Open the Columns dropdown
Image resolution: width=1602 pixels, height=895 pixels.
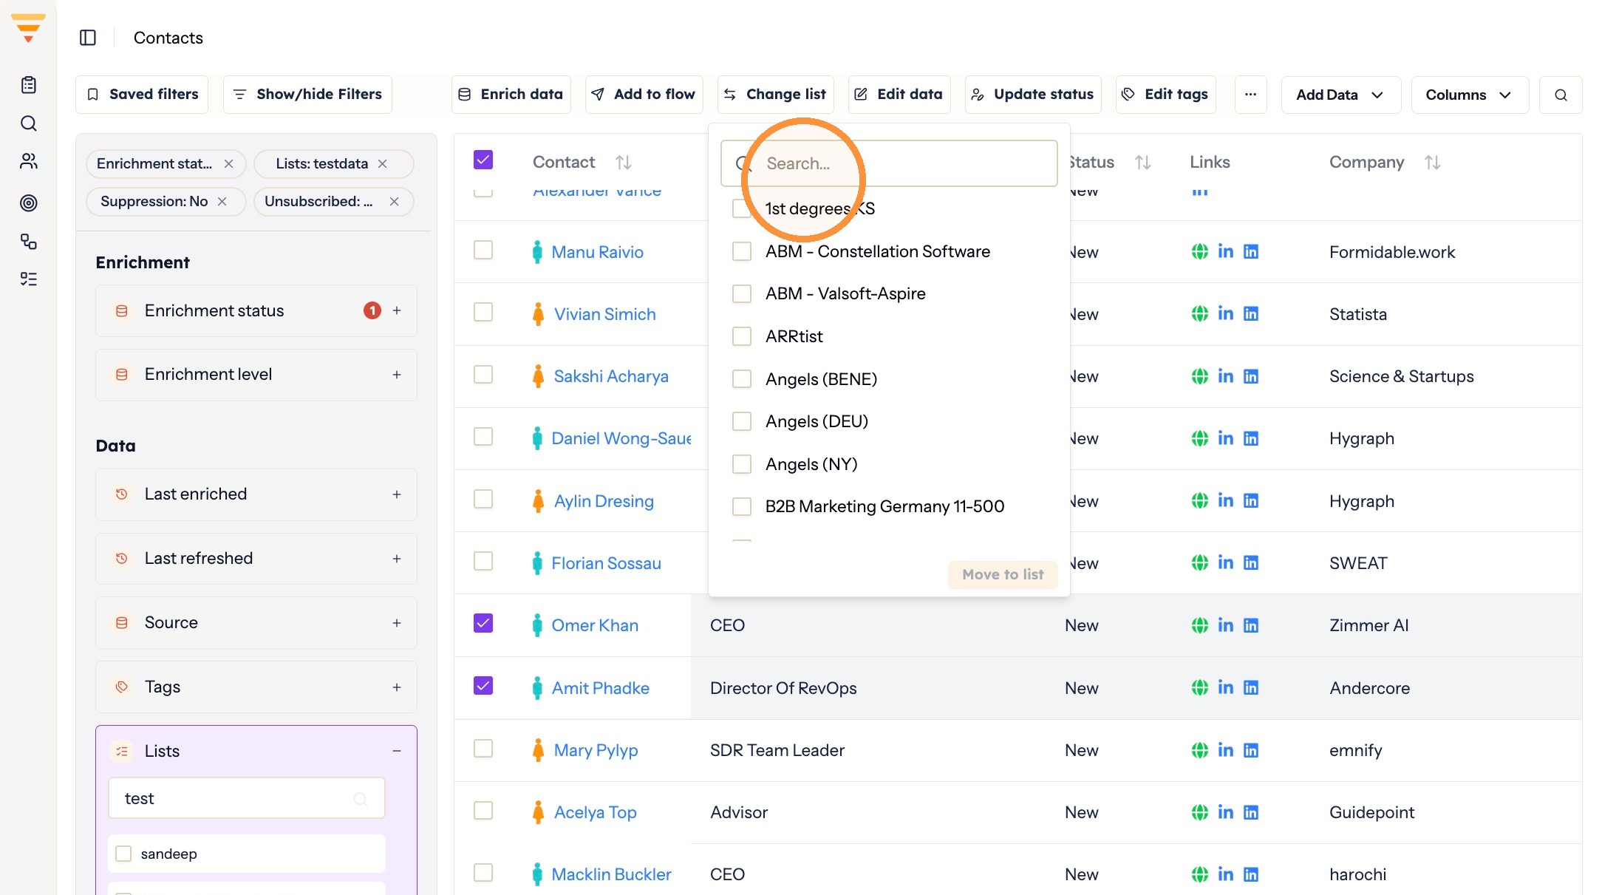coord(1469,95)
